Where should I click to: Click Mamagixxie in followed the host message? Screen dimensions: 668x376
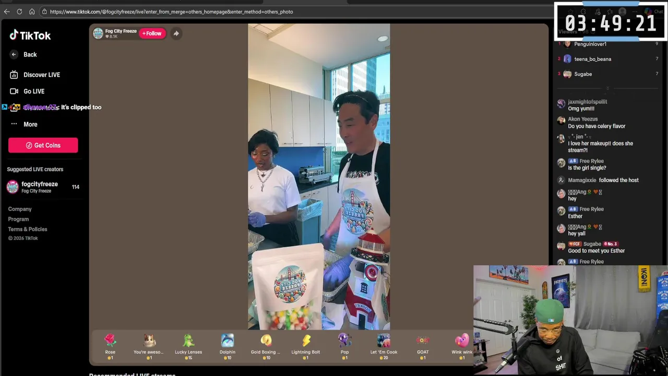coord(582,180)
